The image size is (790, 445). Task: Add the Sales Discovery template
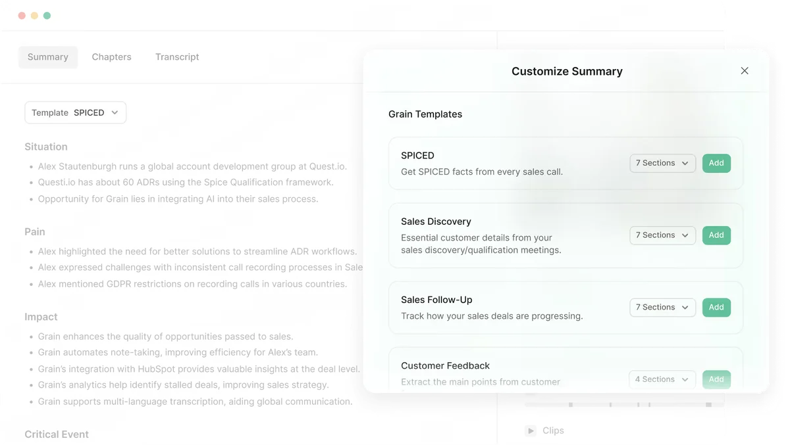[716, 235]
